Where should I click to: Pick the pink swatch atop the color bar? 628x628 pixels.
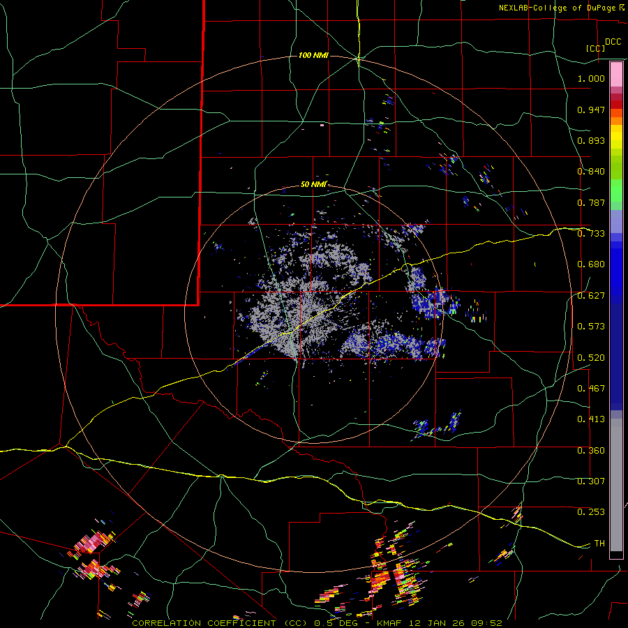[616, 74]
